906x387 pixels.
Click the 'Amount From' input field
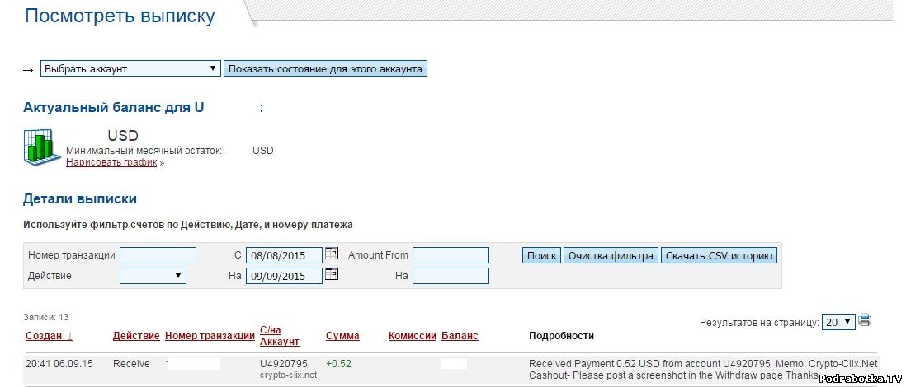[x=451, y=255]
